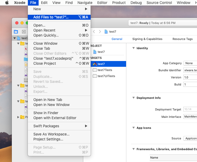Choose Close Tab

tap(59, 48)
